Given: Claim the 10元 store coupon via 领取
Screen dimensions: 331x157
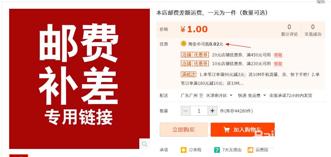Looking at the screenshot, I should 278,63.
